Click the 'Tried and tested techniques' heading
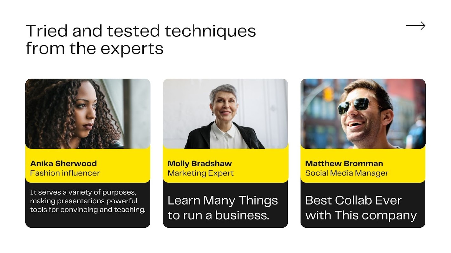 tap(141, 31)
